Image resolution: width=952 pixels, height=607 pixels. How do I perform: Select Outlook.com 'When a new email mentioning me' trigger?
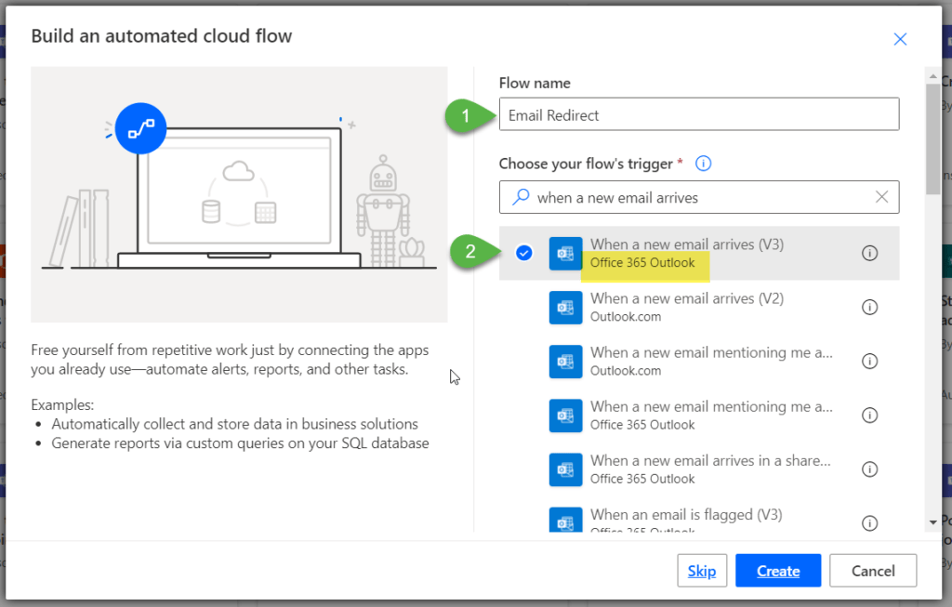click(x=699, y=362)
